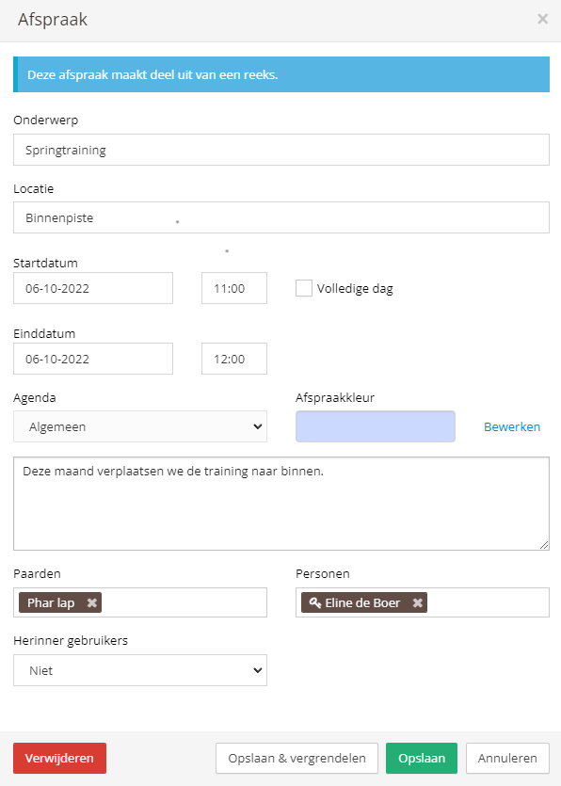Click the key icon on Eline de Boer

coord(314,602)
